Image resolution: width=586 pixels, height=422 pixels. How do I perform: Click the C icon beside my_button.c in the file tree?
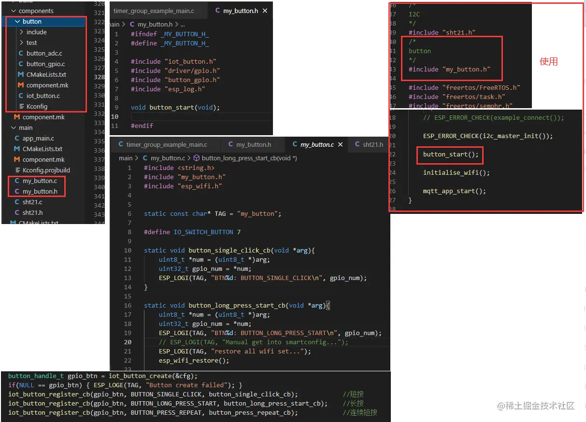click(x=17, y=181)
